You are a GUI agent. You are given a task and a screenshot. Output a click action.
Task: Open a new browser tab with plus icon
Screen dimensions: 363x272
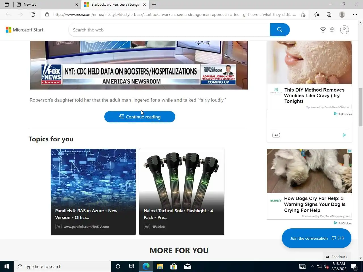(154, 5)
